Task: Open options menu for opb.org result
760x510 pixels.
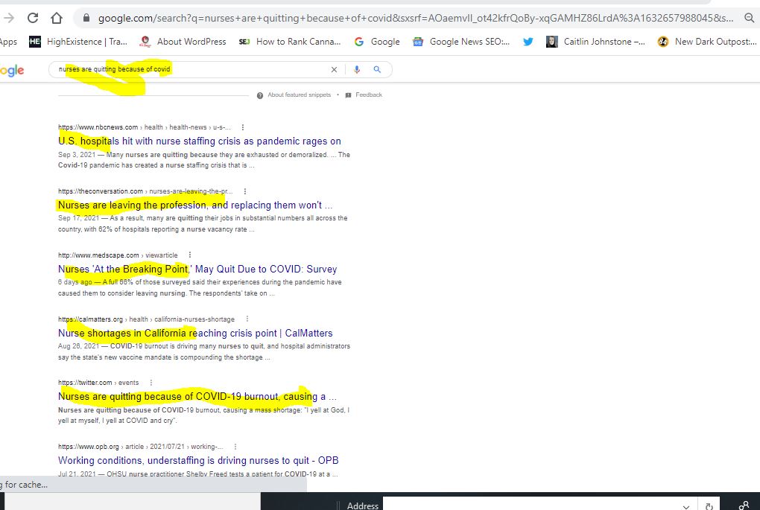Action: 235,447
